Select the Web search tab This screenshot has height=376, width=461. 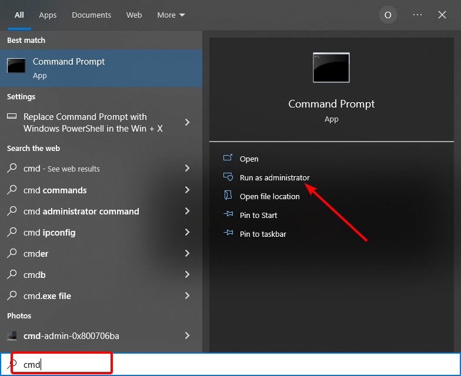[134, 15]
